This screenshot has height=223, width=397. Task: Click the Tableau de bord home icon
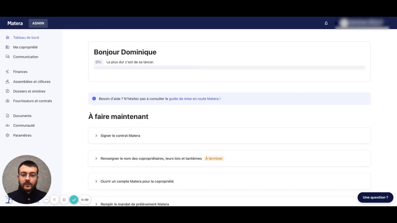pyautogui.click(x=7, y=37)
